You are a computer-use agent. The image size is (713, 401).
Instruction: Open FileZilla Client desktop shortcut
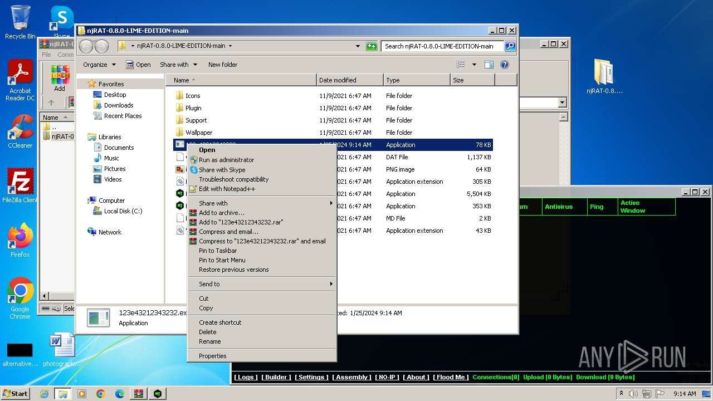point(20,185)
